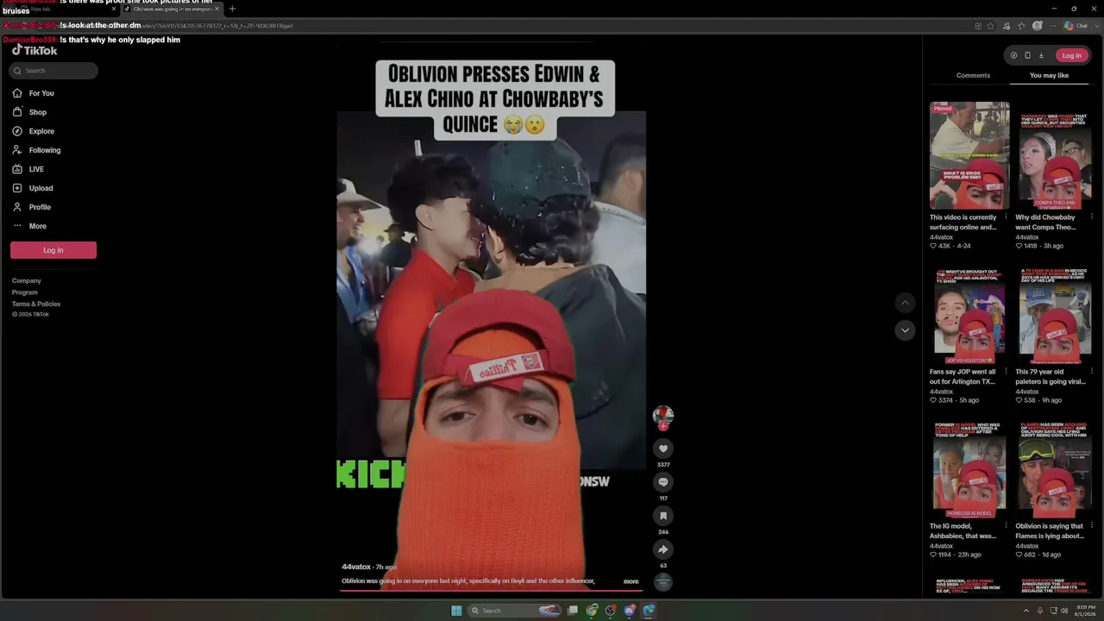Close the 'Oblivion was going in' browser tab
Screen dimensions: 1104x621
click(x=216, y=9)
